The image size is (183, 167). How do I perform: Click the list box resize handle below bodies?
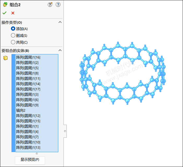coord(37,154)
